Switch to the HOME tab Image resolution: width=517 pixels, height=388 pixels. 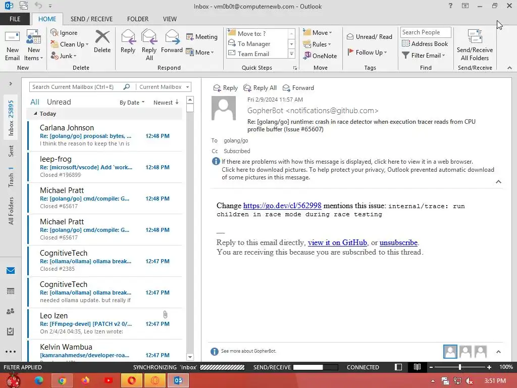tap(47, 19)
